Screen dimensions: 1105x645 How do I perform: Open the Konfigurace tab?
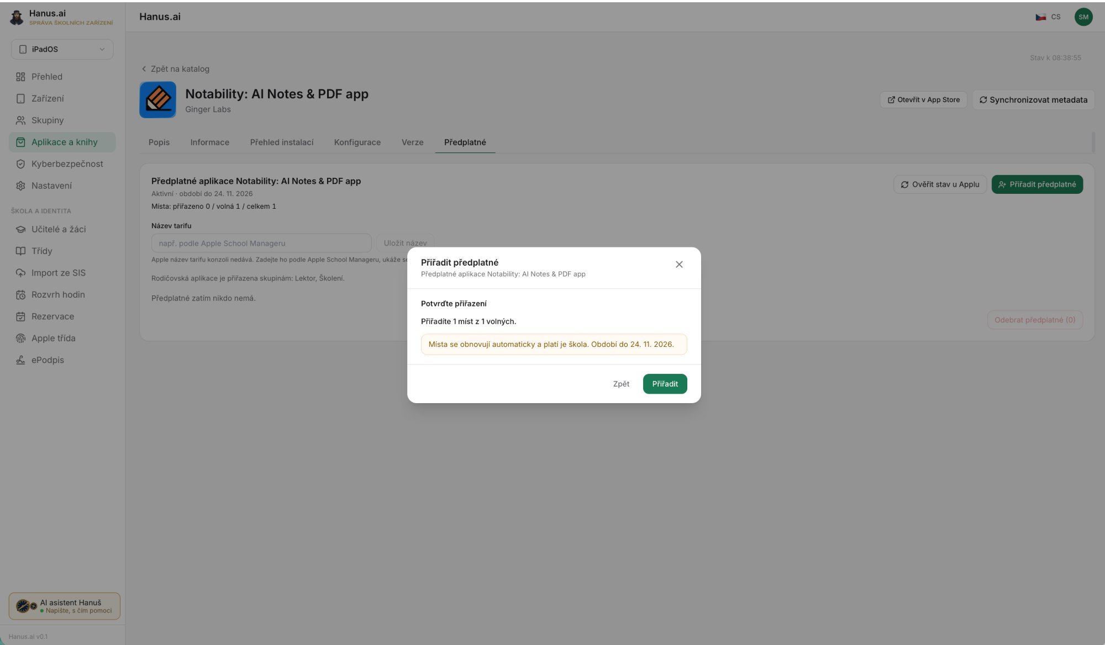[357, 142]
